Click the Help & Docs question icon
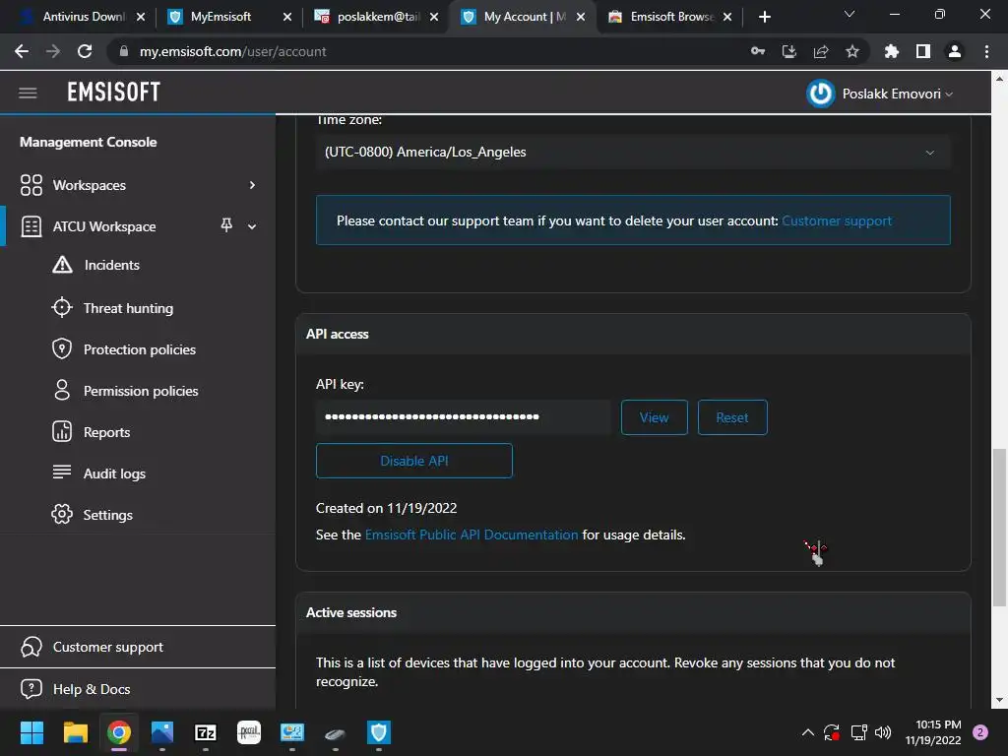 pyautogui.click(x=31, y=689)
